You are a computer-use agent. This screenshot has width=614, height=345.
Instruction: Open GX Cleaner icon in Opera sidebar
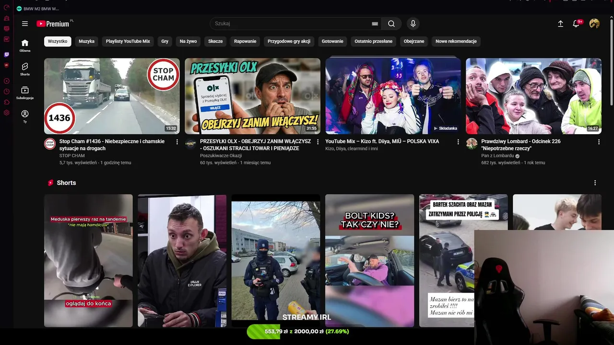(x=7, y=18)
